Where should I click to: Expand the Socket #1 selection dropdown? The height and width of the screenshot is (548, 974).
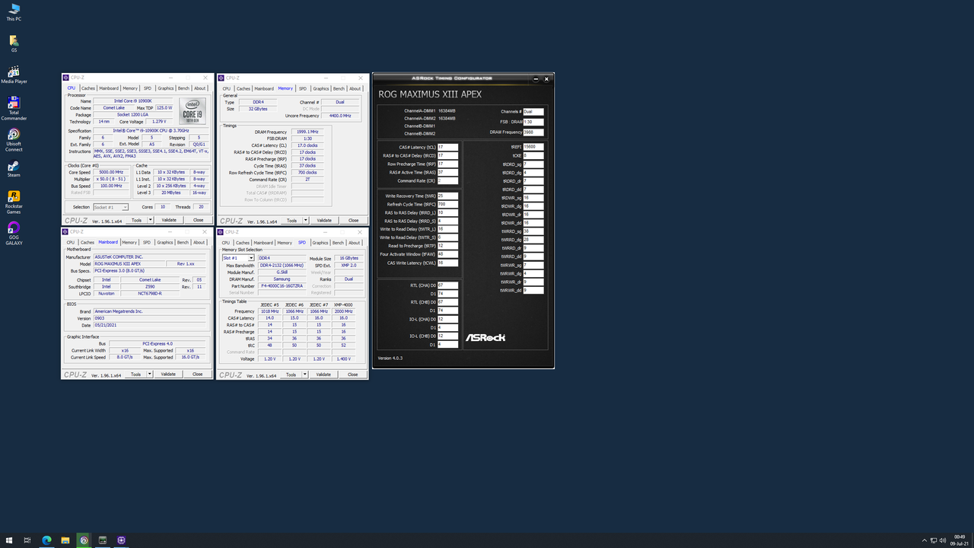click(125, 207)
